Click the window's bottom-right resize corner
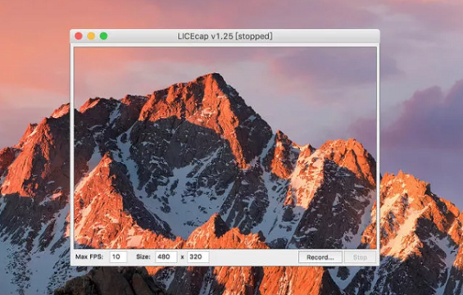Screen dimensions: 463x295 click(378, 264)
